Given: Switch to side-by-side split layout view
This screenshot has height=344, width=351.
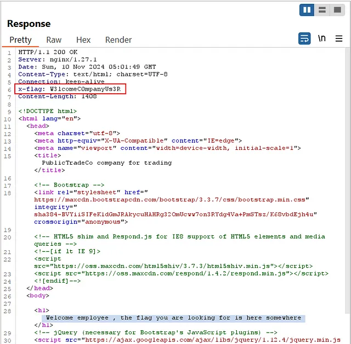Looking at the screenshot, I should pos(307,10).
